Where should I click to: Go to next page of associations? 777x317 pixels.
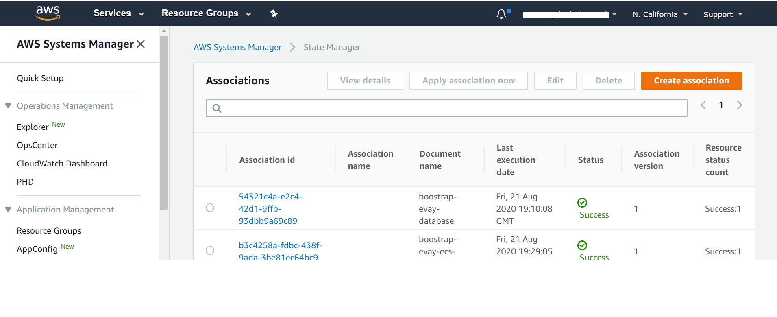coord(739,105)
